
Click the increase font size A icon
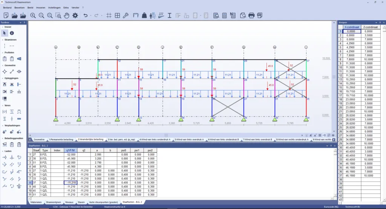pyautogui.click(x=311, y=135)
